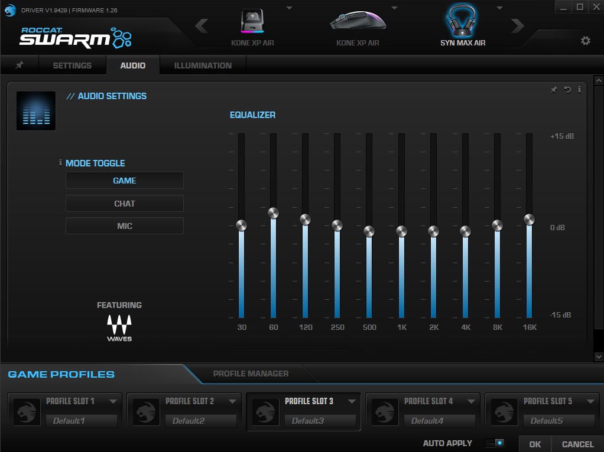Expand the Profile Slot 2 dropdown
This screenshot has width=604, height=452.
tap(232, 401)
